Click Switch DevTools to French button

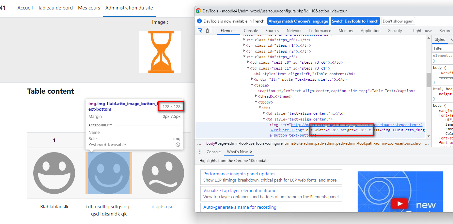click(355, 21)
